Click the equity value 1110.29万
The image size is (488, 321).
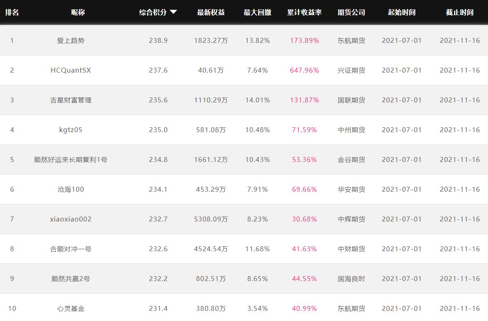pos(211,100)
